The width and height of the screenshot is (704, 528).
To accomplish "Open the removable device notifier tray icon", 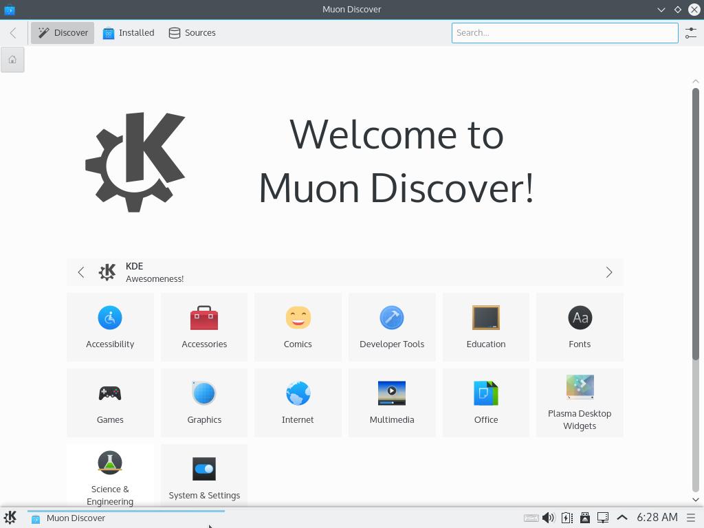I will click(x=584, y=518).
